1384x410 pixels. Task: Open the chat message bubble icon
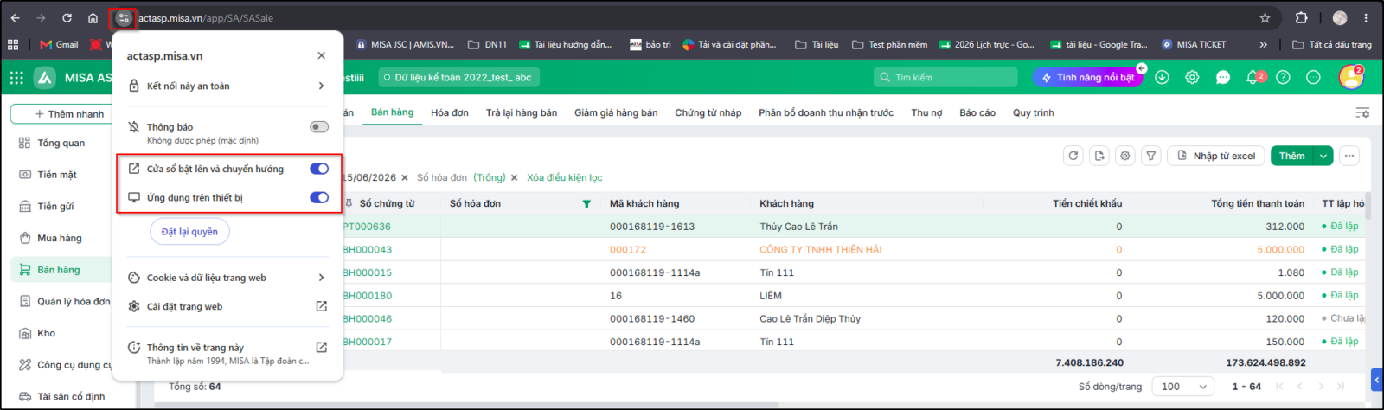[1223, 77]
